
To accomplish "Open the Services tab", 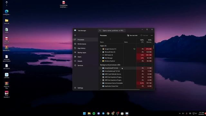I will tap(86, 65).
